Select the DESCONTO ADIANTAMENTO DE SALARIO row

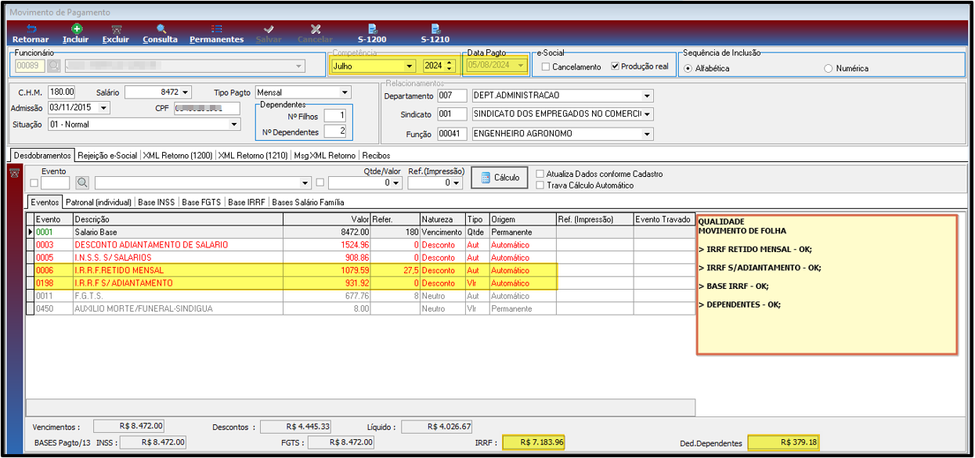pos(360,245)
